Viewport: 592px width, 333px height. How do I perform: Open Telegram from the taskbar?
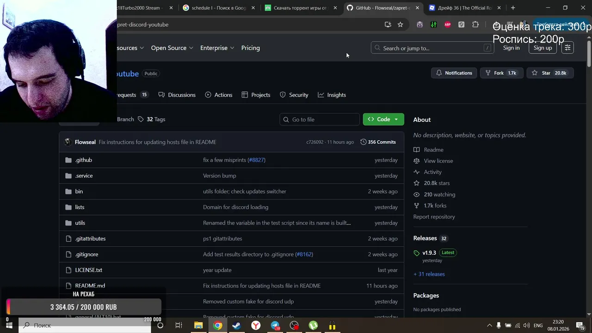(x=275, y=325)
